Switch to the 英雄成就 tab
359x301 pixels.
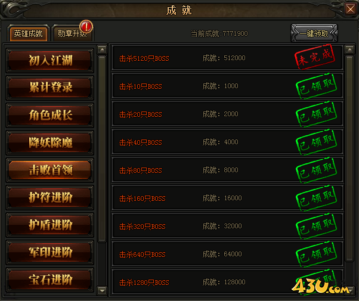coord(29,33)
